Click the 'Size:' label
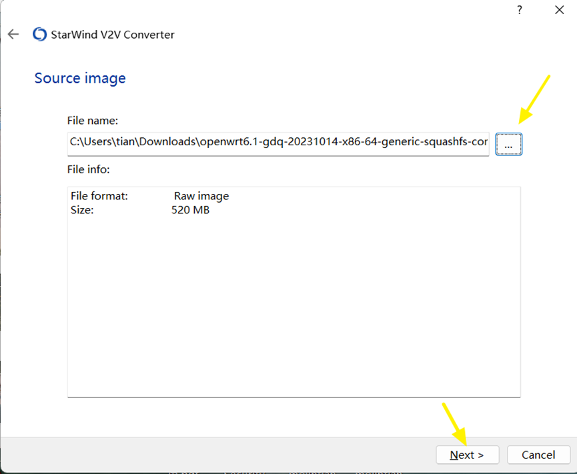Viewport: 577px width, 474px height. tap(82, 210)
